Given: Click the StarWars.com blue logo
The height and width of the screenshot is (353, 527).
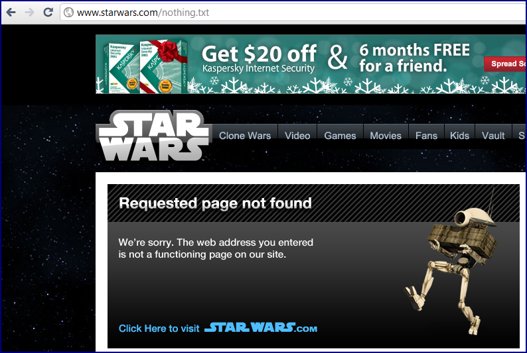Looking at the screenshot, I should click(x=261, y=328).
